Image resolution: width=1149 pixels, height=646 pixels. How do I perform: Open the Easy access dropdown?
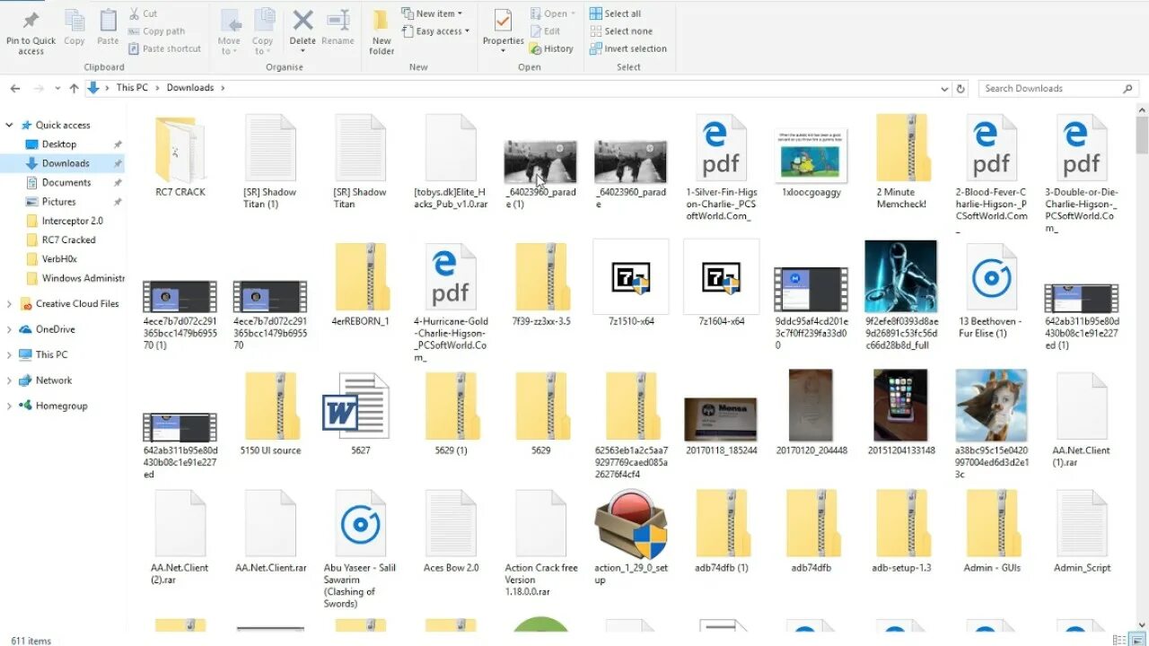click(x=435, y=31)
